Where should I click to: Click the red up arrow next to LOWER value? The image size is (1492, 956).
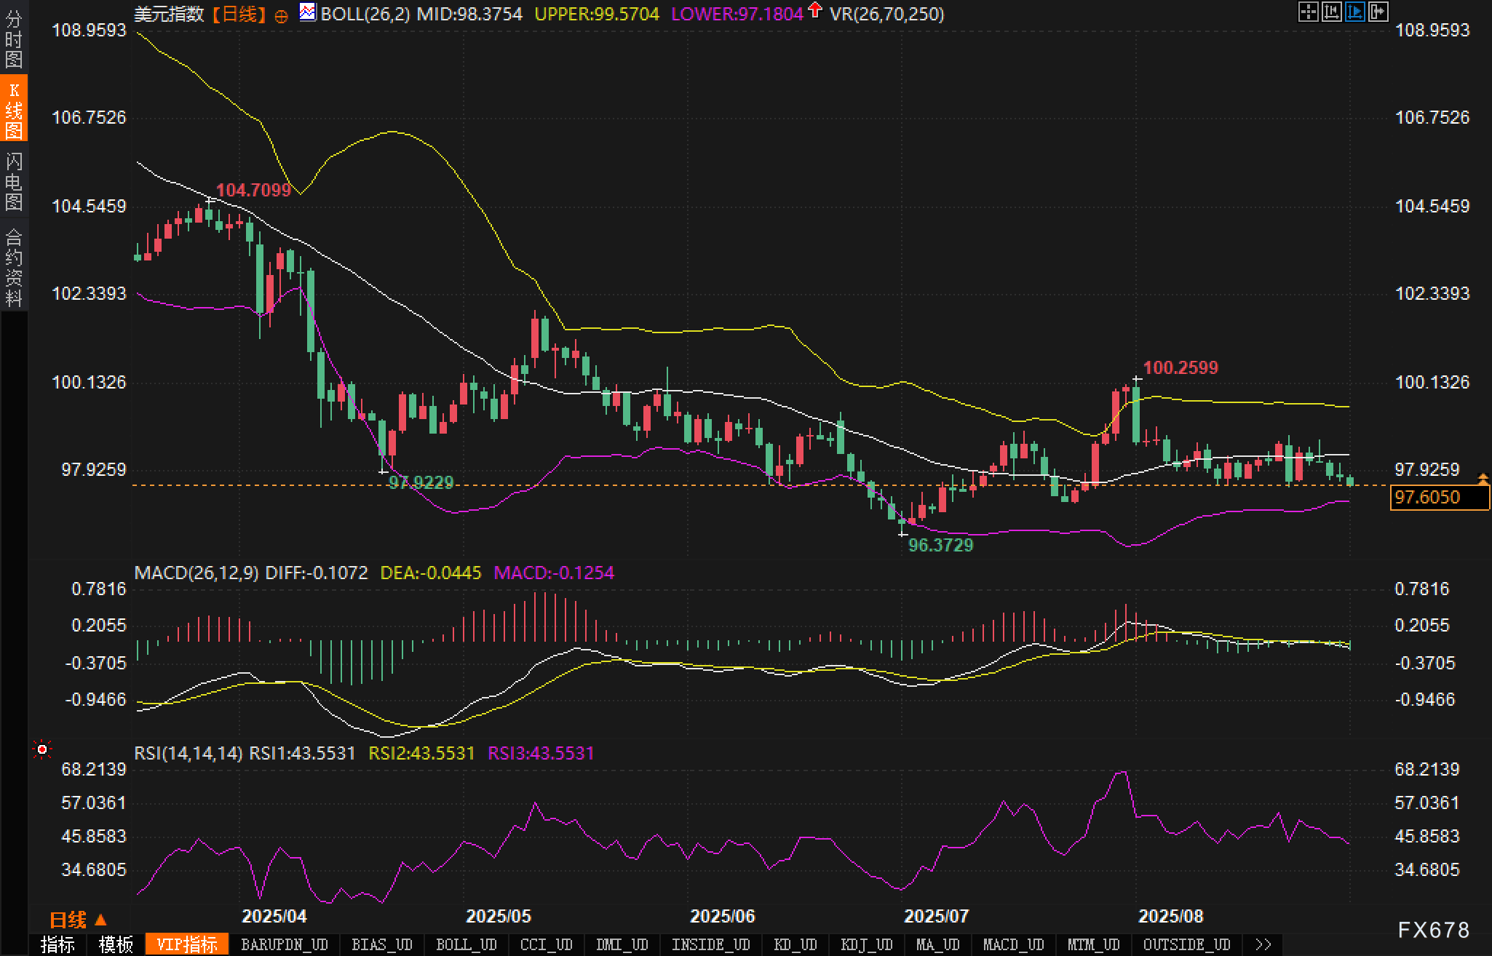[815, 10]
